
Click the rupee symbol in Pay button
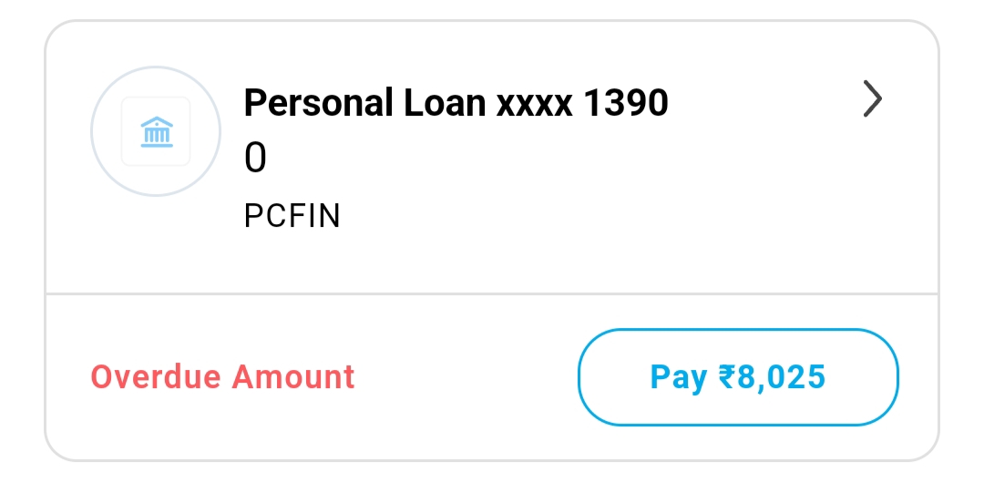pyautogui.click(x=726, y=376)
